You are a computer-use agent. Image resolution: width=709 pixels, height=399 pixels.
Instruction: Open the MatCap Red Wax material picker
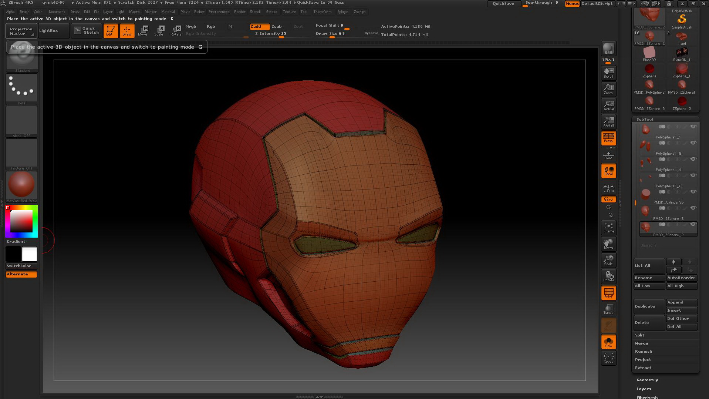click(21, 187)
